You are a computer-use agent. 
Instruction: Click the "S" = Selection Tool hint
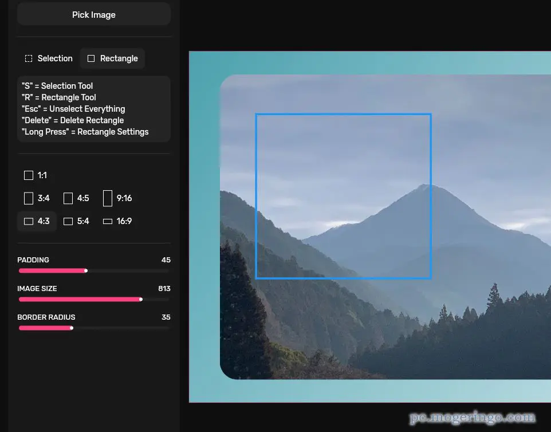57,86
